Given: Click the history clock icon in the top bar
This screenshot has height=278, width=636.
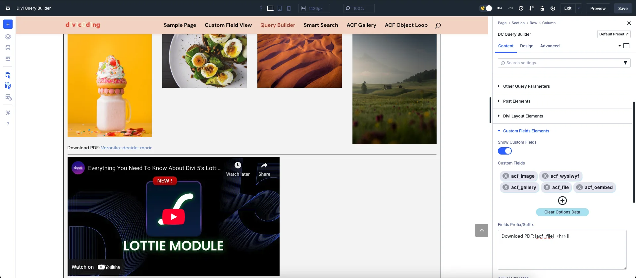Looking at the screenshot, I should pos(521,8).
